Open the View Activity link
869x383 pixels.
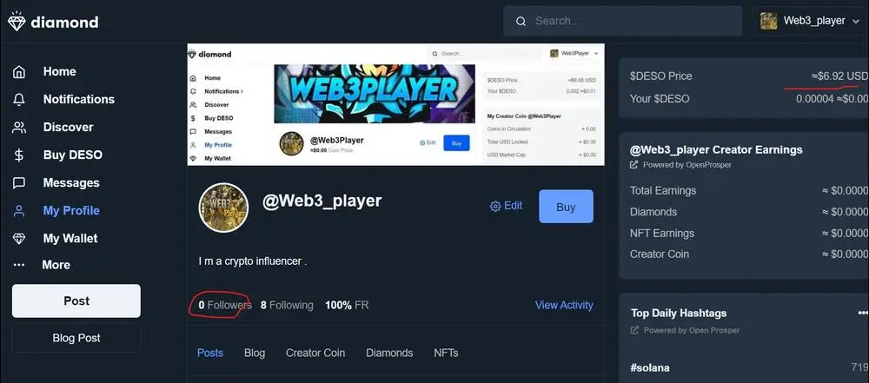pyautogui.click(x=564, y=306)
